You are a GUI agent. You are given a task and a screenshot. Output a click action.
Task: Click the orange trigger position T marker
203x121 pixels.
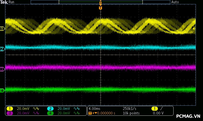(100, 8)
